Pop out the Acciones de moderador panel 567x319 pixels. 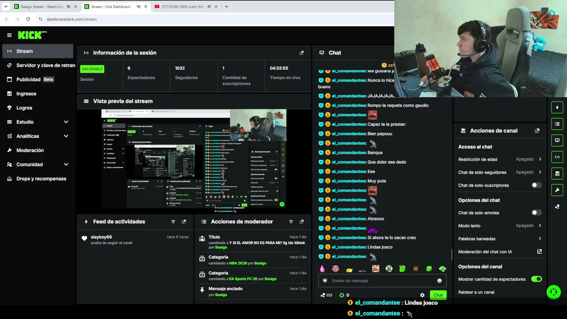tap(302, 222)
